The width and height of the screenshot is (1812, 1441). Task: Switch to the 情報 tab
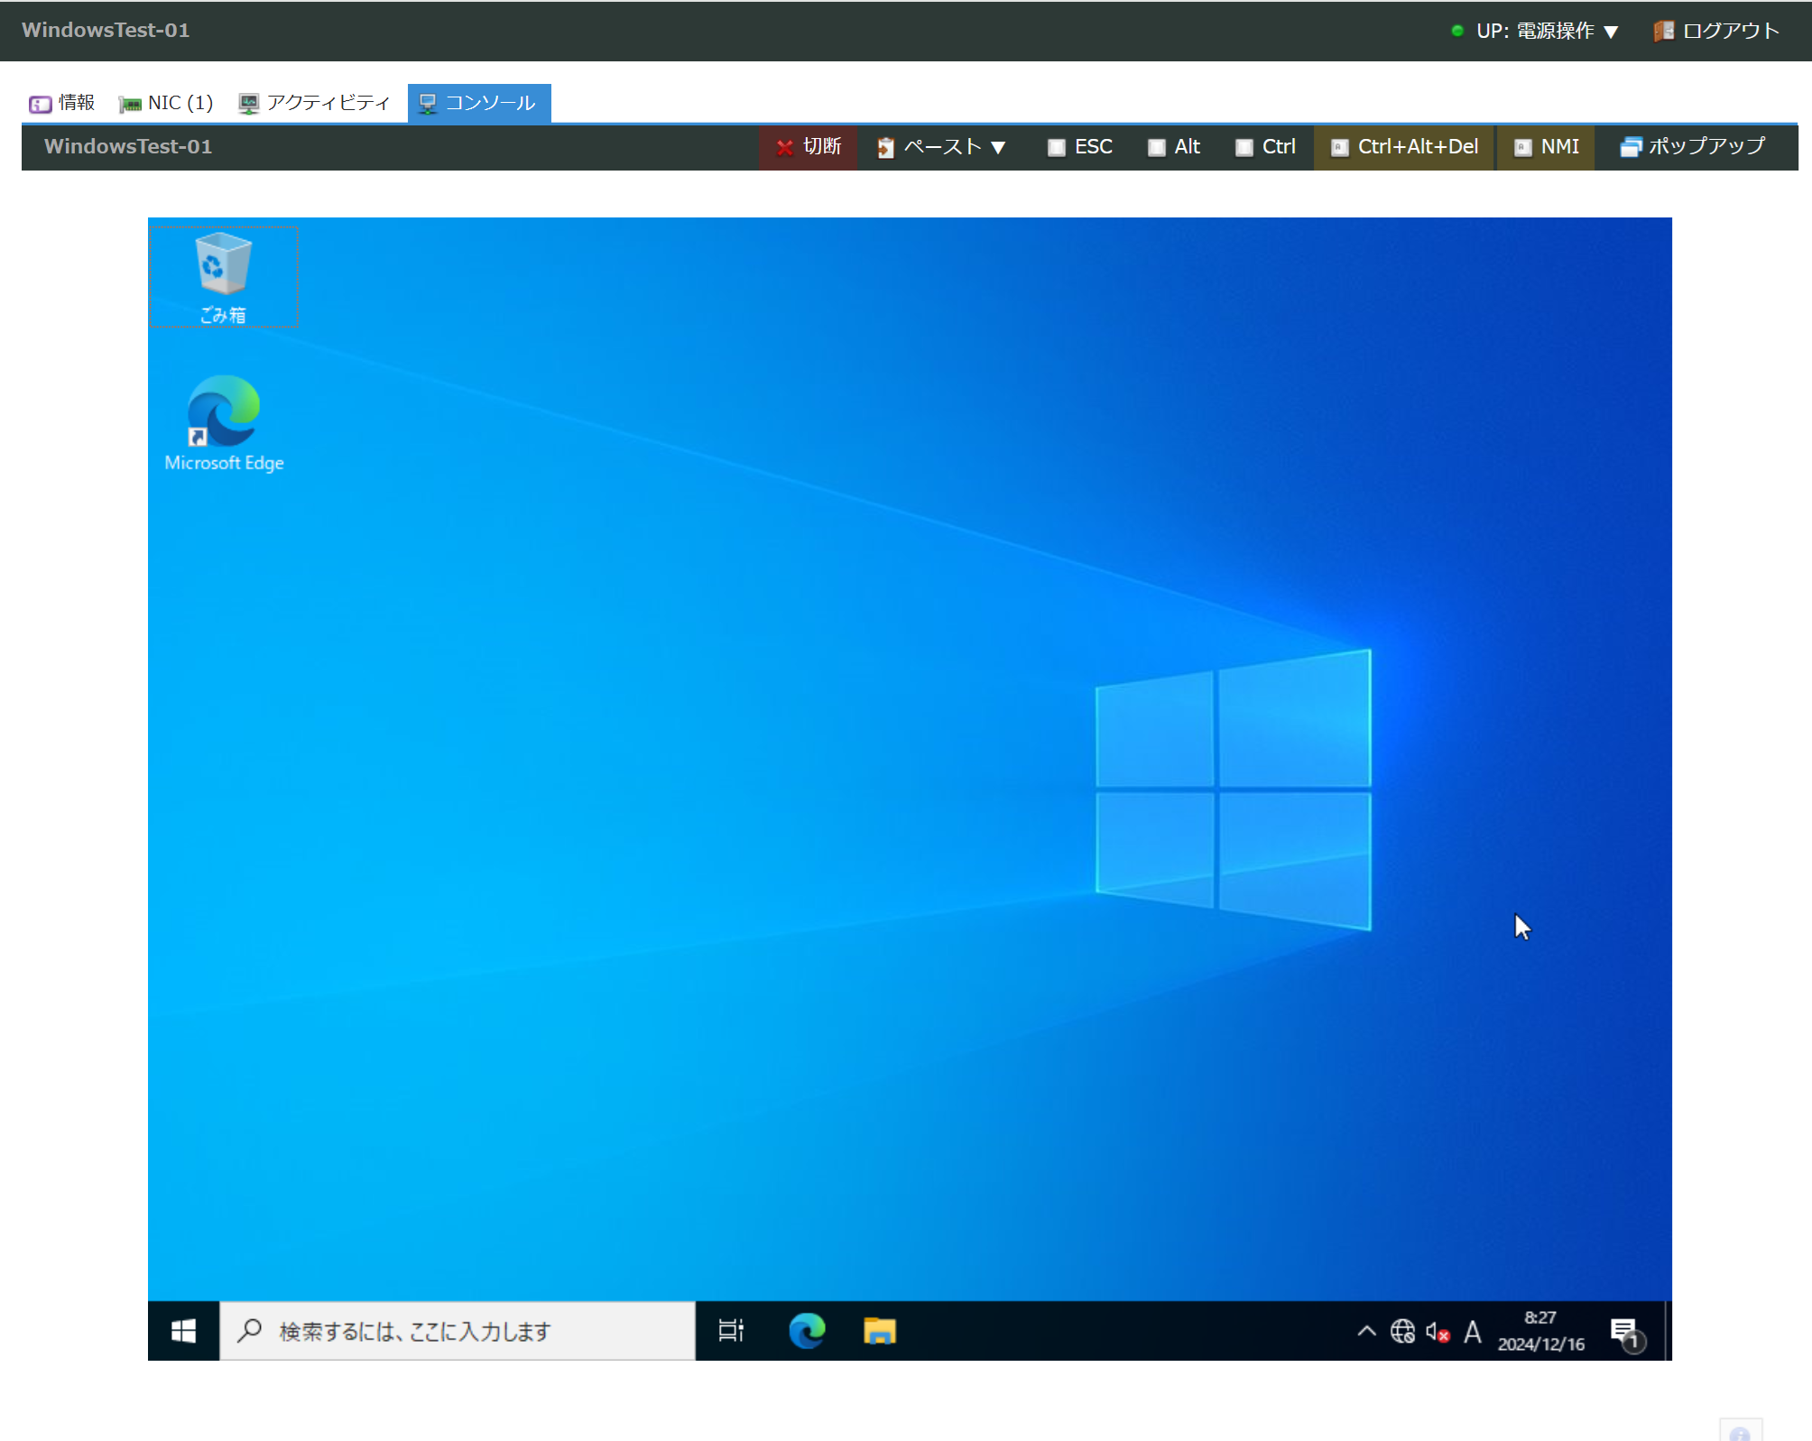62,103
